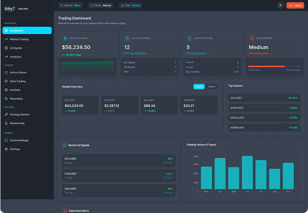The width and height of the screenshot is (308, 213).
Task: Open the BTC/USDT BUY signal row
Action: (118, 161)
